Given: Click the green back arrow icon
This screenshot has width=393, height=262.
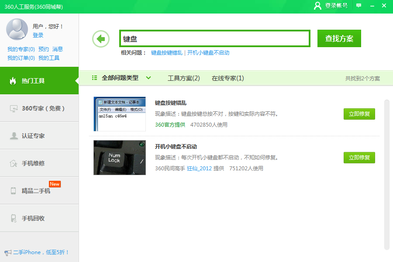Looking at the screenshot, I should 101,39.
